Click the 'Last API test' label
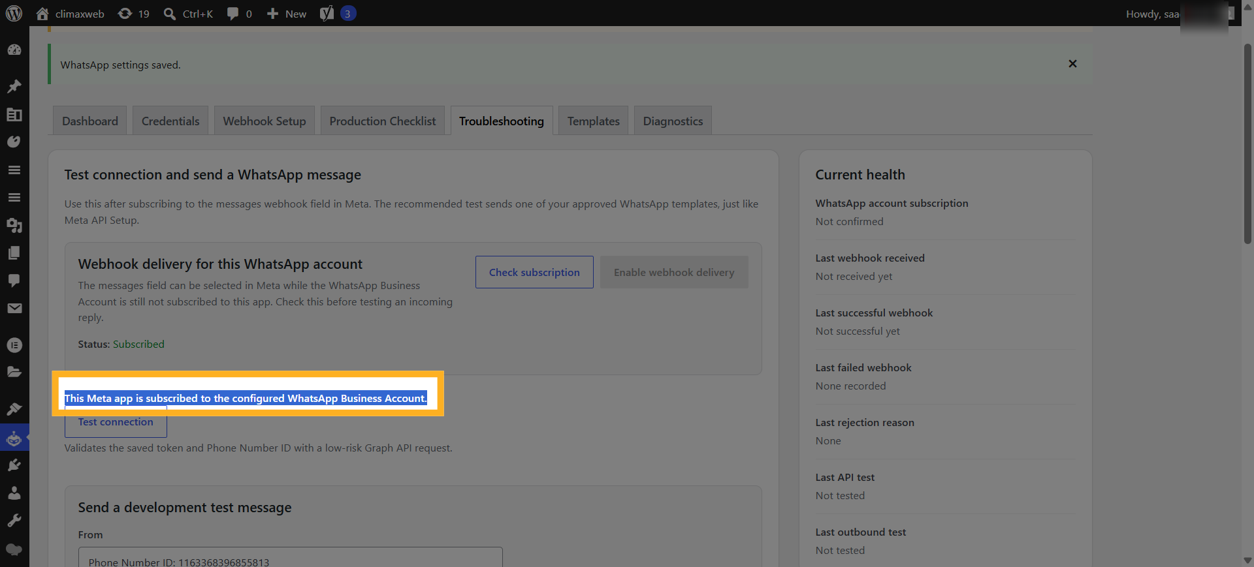This screenshot has height=567, width=1254. coord(844,477)
